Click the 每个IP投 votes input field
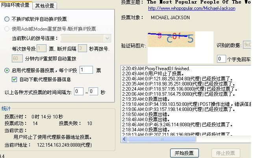Screen dimensions: 269x158 click(86, 70)
